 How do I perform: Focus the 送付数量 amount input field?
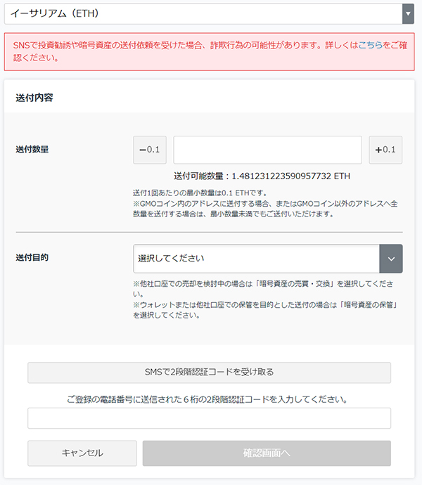click(x=267, y=150)
